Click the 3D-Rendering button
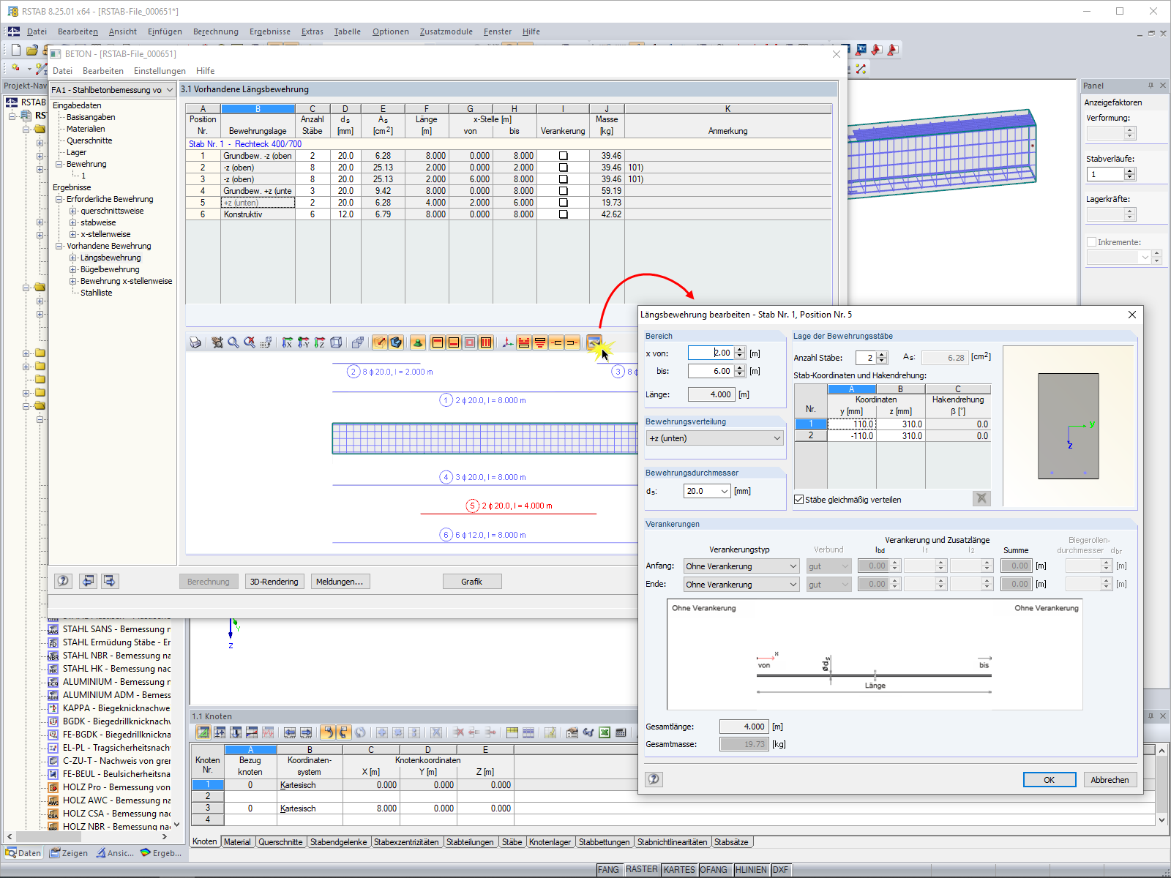This screenshot has height=878, width=1171. point(274,582)
